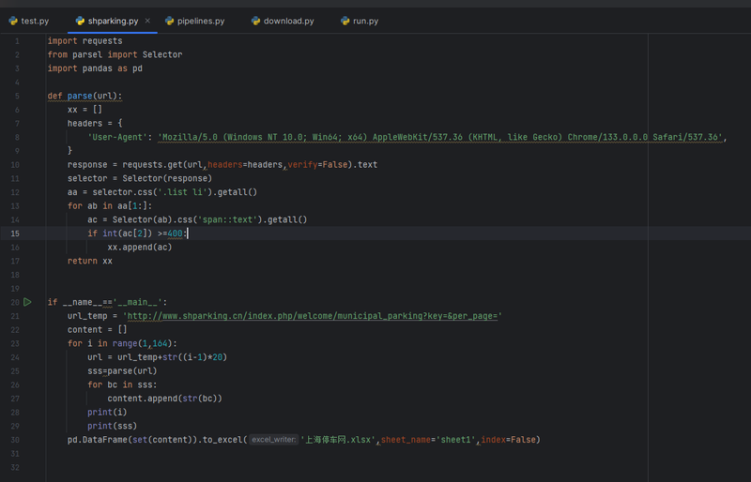Click 'from parsel import Selector' line
The image size is (751, 482).
click(x=115, y=54)
